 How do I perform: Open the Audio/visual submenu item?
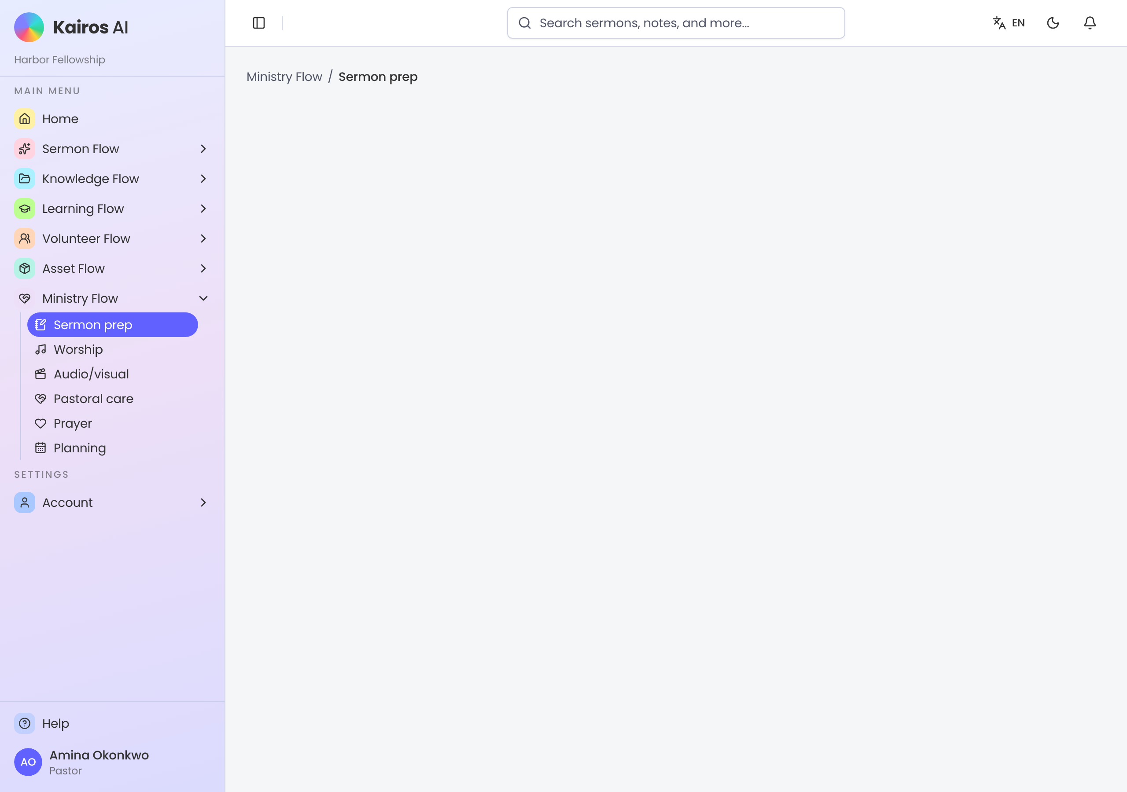[112, 374]
